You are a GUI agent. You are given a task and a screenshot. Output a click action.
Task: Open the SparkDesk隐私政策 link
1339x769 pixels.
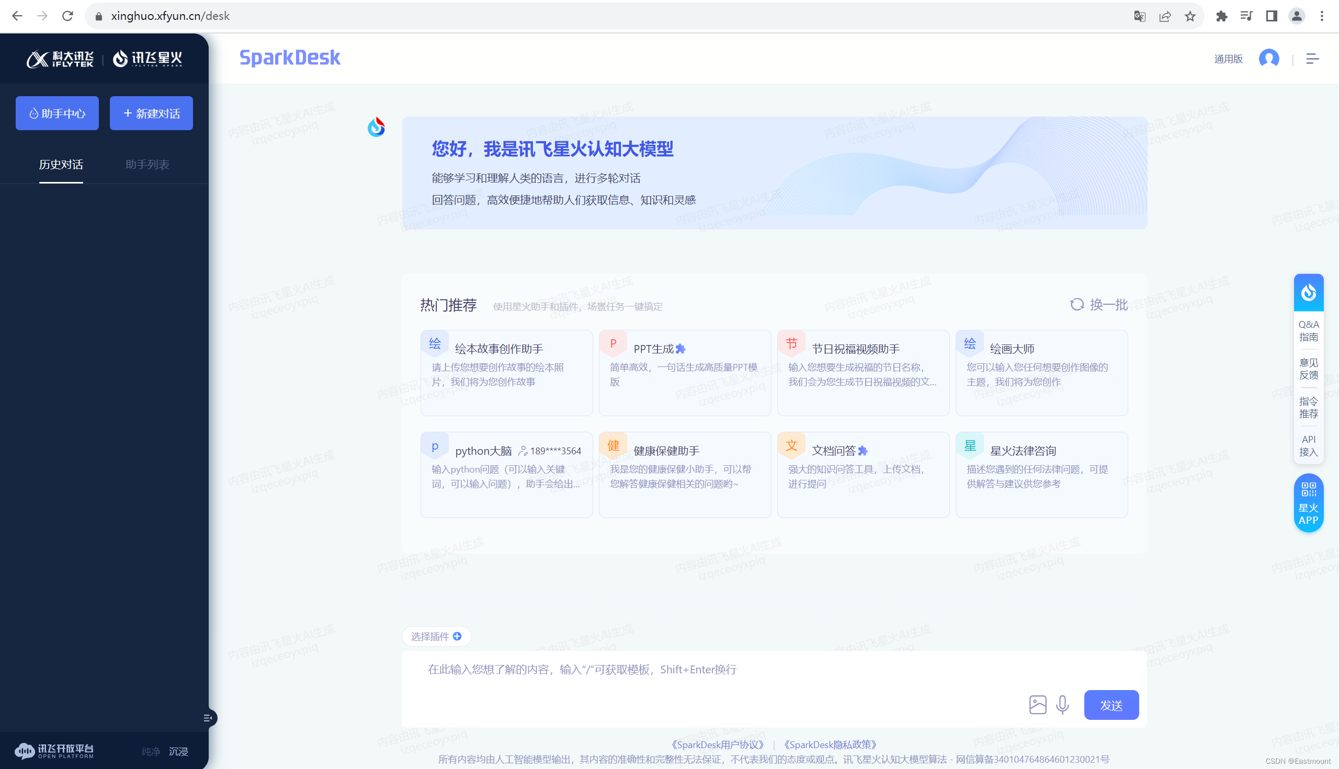pos(830,744)
